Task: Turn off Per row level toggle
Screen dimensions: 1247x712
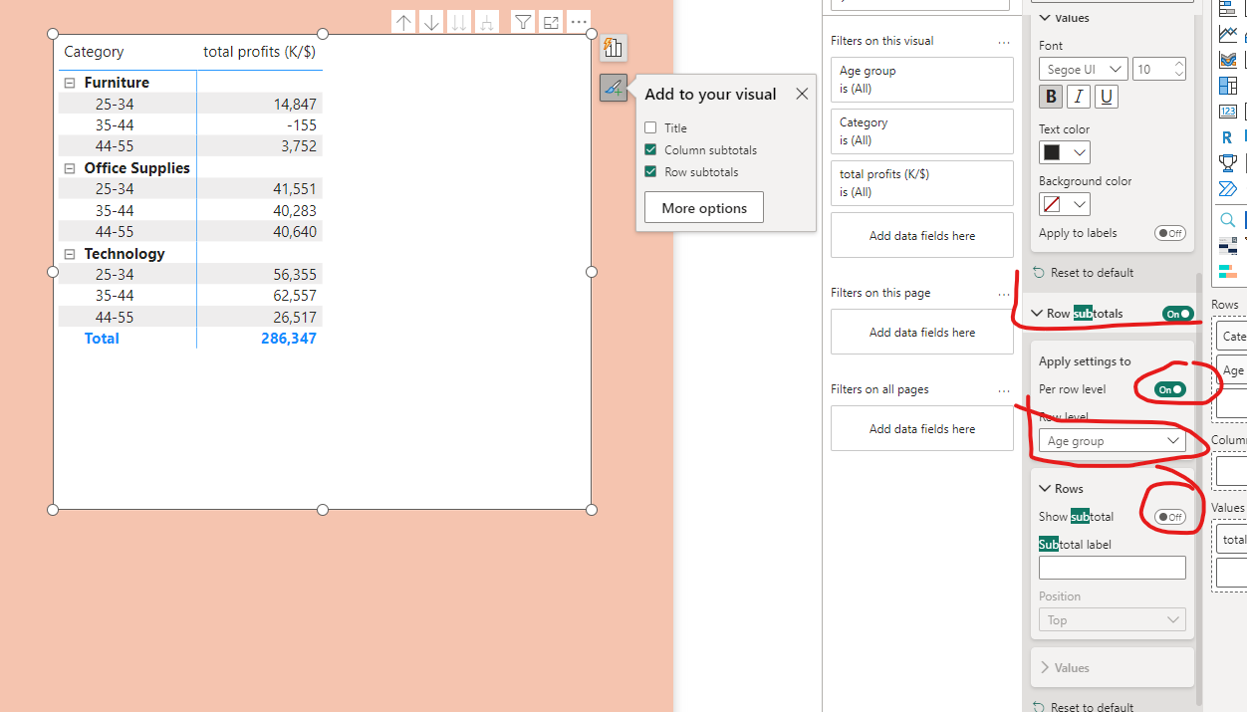Action: (x=1170, y=389)
